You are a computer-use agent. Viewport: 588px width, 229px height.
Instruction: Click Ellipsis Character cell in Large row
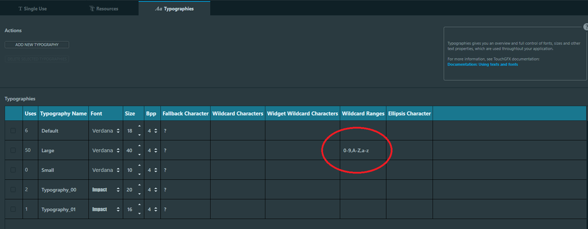coord(410,150)
